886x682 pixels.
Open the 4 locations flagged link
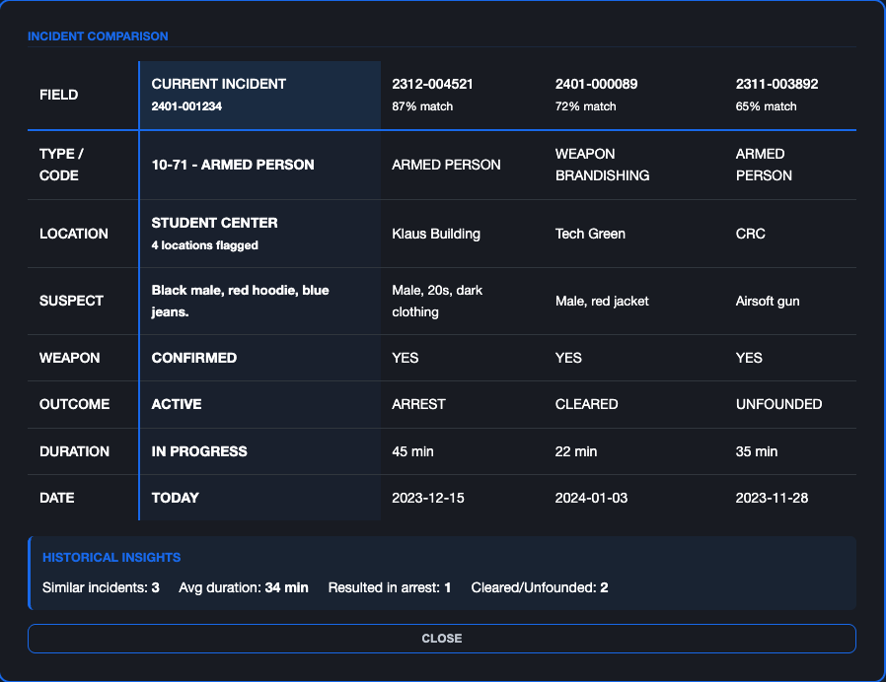tap(199, 245)
